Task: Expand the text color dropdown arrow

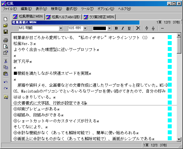Action: [109, 28]
